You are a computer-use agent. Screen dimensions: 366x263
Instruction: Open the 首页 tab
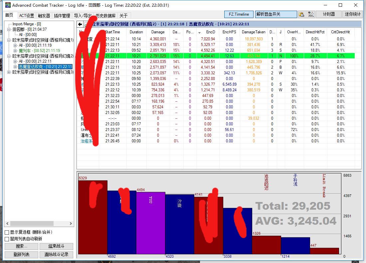(9, 15)
